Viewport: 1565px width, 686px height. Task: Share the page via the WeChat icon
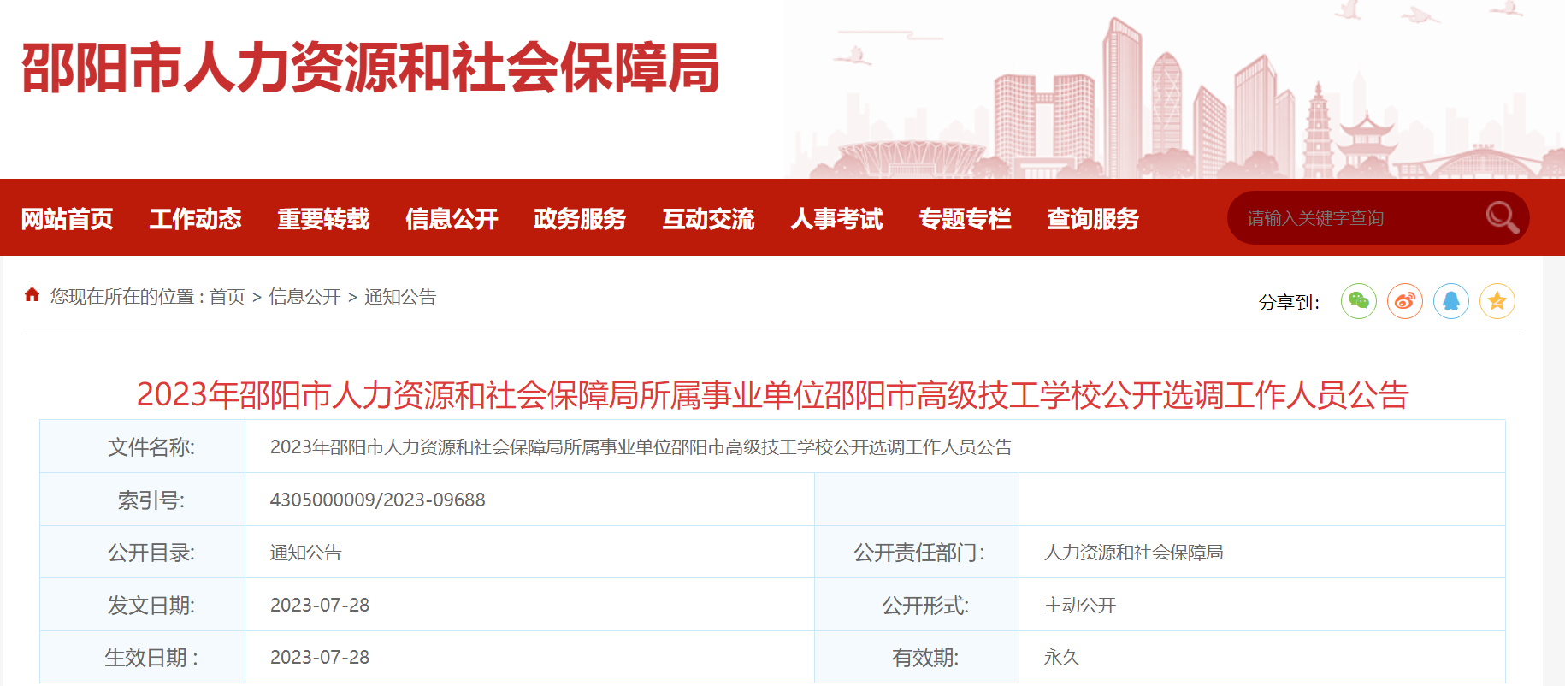[1359, 301]
